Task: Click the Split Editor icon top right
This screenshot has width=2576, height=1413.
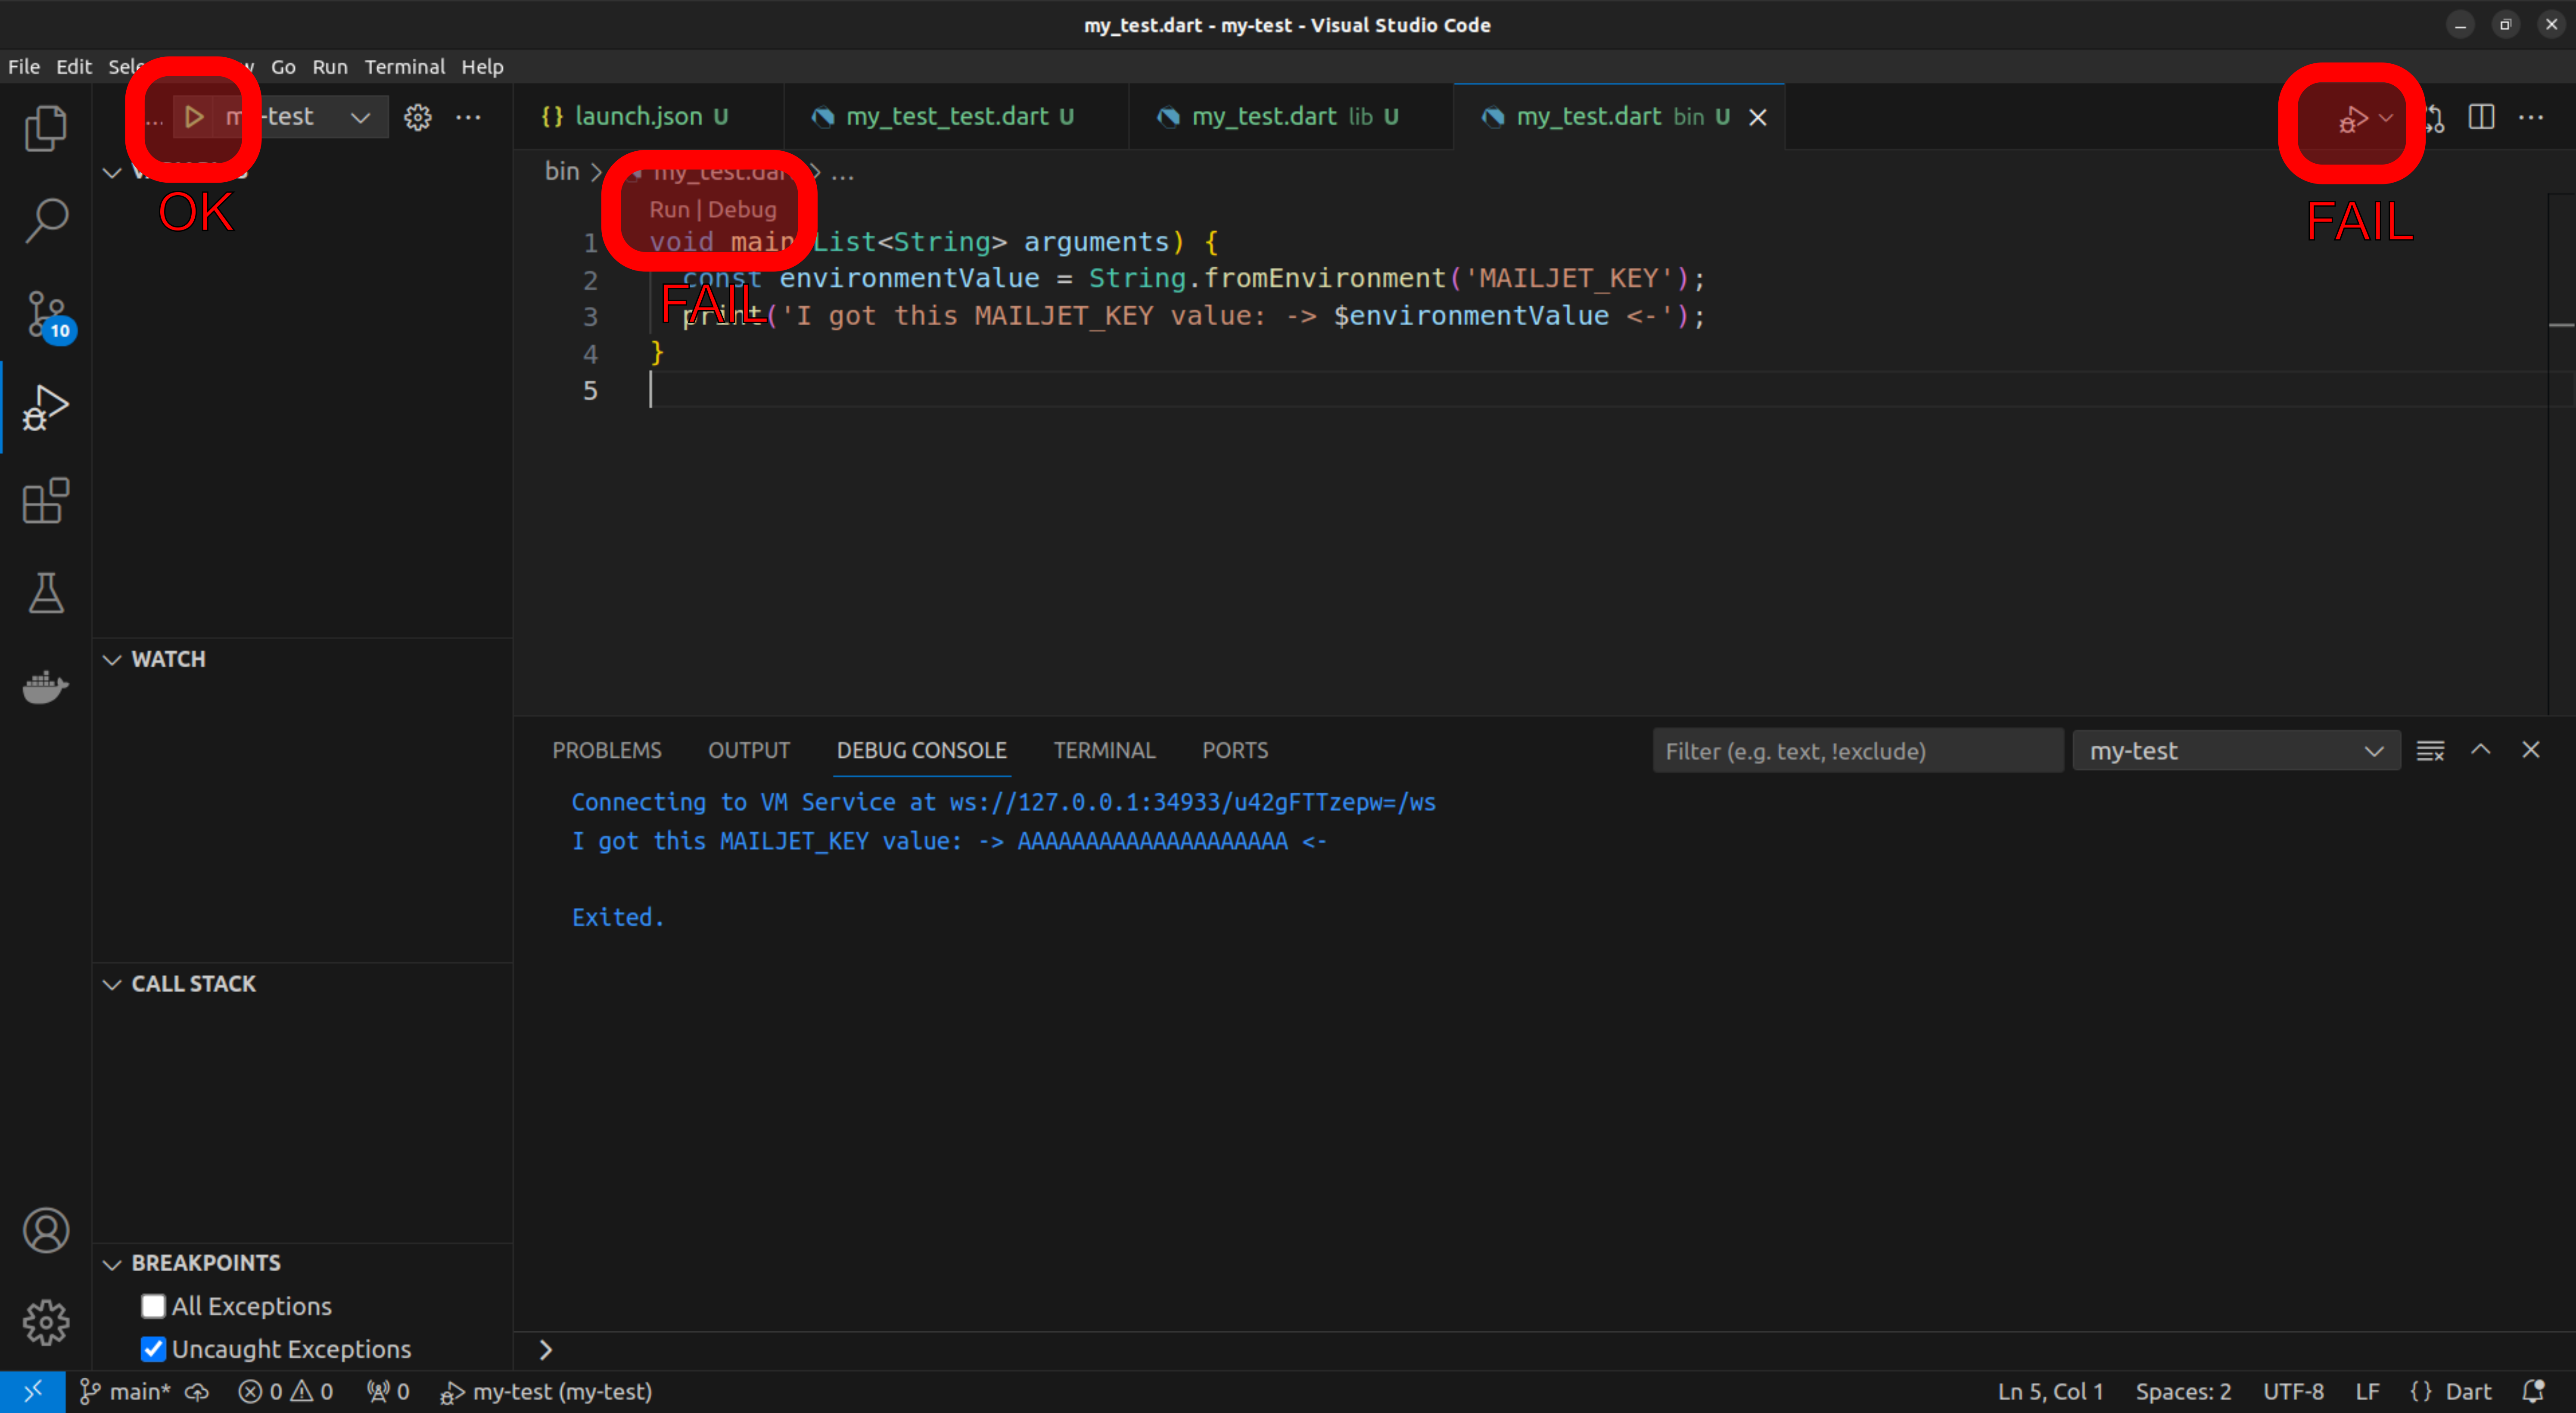Action: click(2482, 117)
